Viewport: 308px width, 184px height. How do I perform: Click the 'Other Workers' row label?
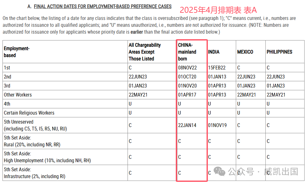point(18,95)
